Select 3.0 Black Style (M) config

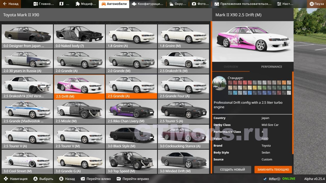(131, 136)
